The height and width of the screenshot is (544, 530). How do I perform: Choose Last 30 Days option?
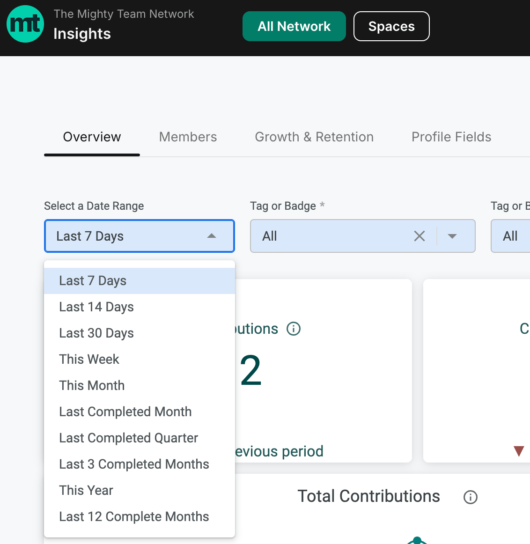tap(140, 333)
